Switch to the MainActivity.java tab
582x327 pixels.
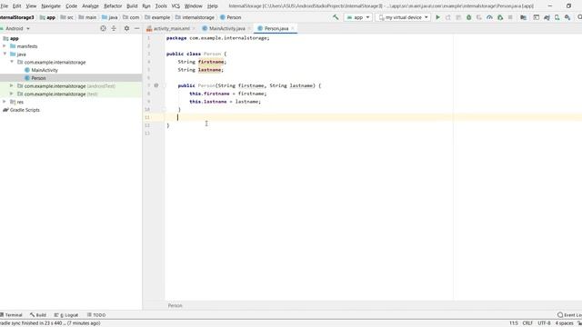pyautogui.click(x=226, y=28)
